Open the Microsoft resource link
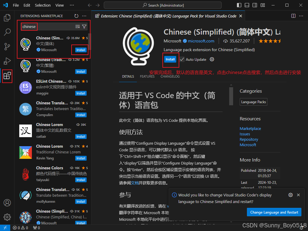308x231 pixels. point(248,145)
